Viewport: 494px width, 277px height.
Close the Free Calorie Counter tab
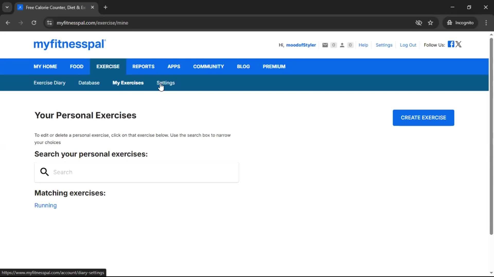click(x=92, y=7)
